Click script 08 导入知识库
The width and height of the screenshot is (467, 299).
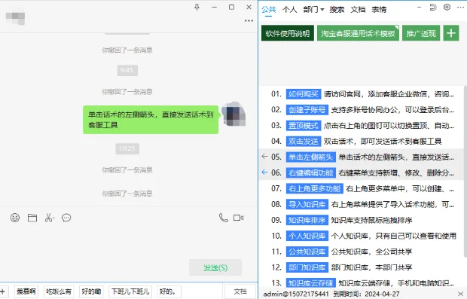(362, 204)
